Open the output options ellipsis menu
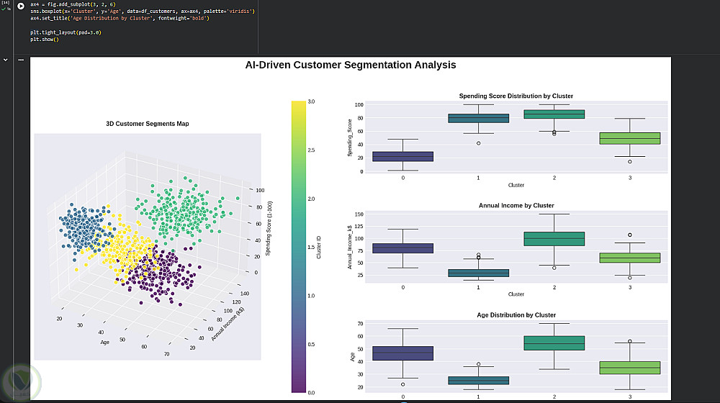Viewport: 720px width, 403px height. tap(21, 60)
